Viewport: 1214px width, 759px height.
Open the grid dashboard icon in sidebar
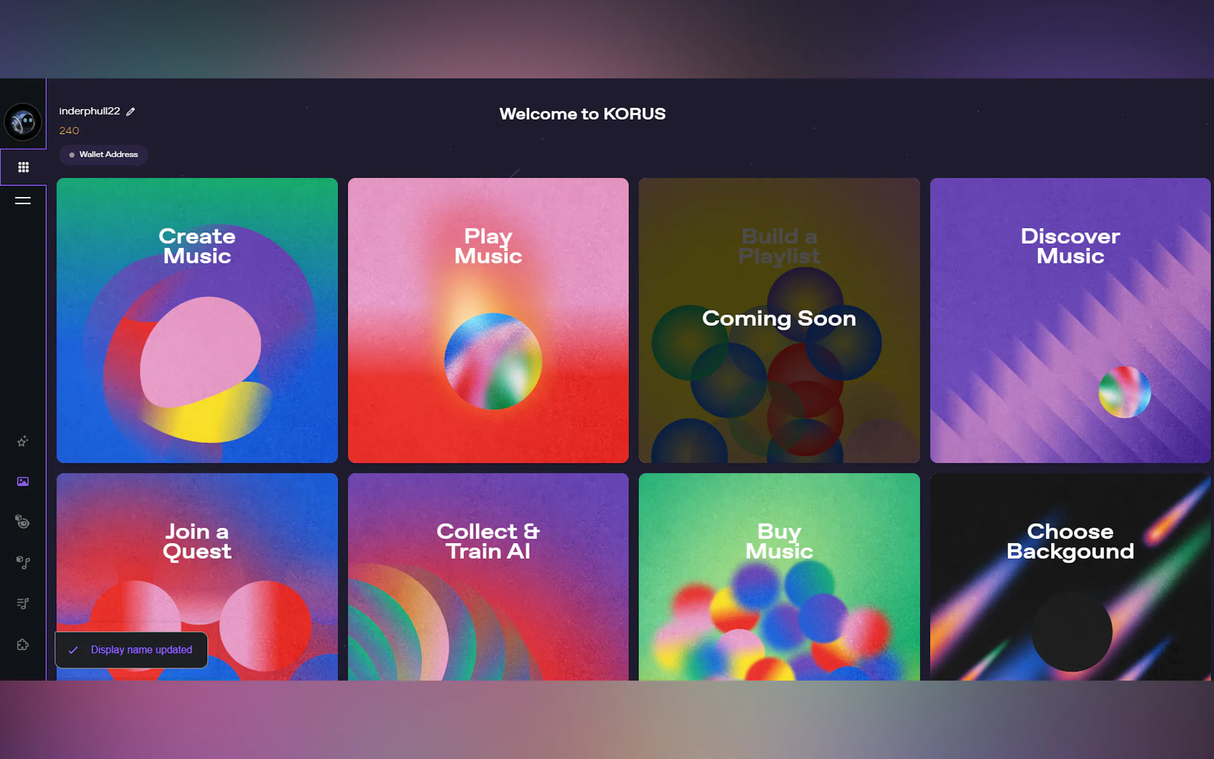point(23,167)
